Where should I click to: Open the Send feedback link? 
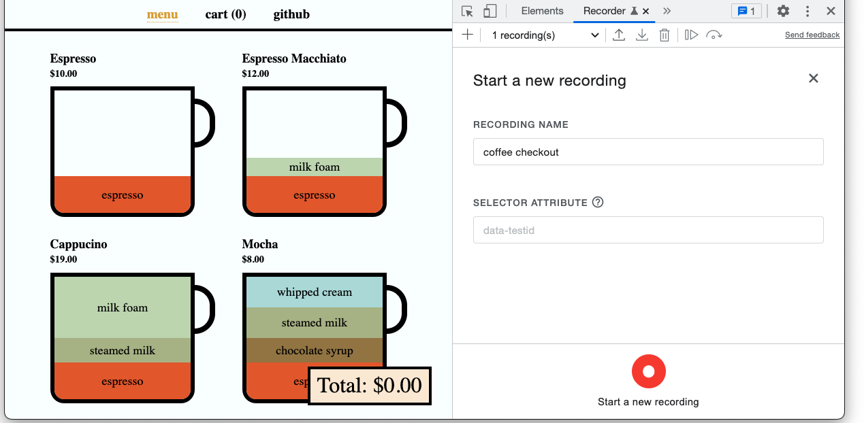coord(812,35)
